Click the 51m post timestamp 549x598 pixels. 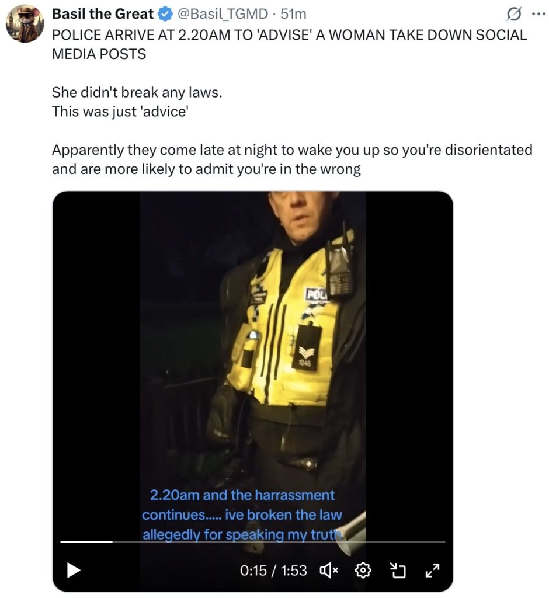point(293,14)
